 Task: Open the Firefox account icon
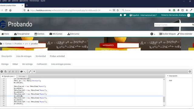[187, 10]
